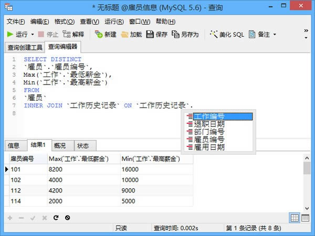
Task: Switch to grid view icon
Action: [x=295, y=218]
